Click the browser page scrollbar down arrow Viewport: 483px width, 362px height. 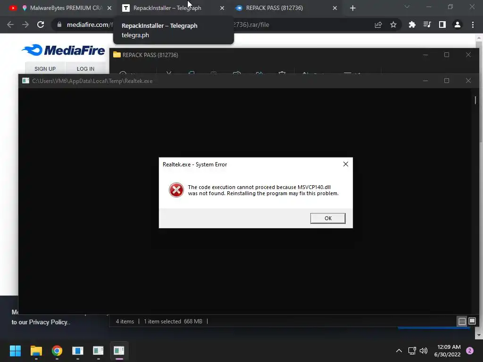coord(479,335)
